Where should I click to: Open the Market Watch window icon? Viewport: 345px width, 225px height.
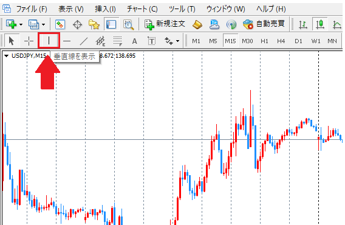pos(60,24)
